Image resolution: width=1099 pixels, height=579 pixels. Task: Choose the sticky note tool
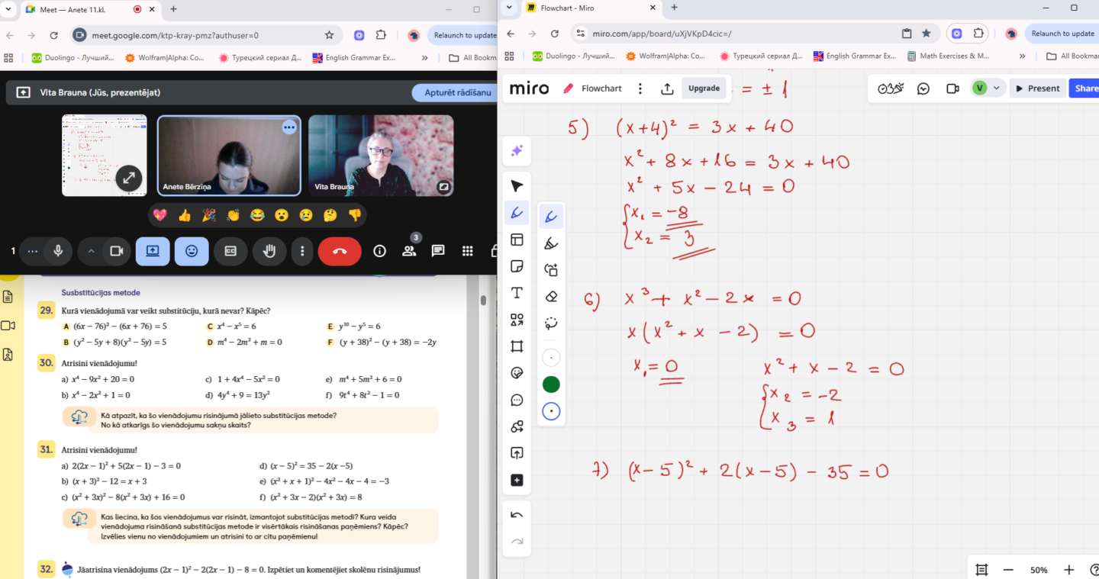pyautogui.click(x=517, y=266)
